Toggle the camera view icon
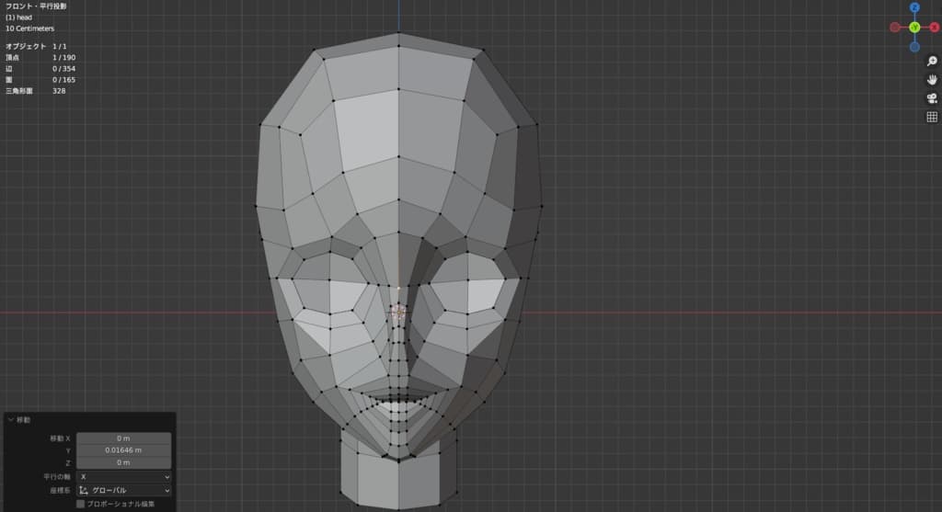This screenshot has width=942, height=512. [931, 98]
